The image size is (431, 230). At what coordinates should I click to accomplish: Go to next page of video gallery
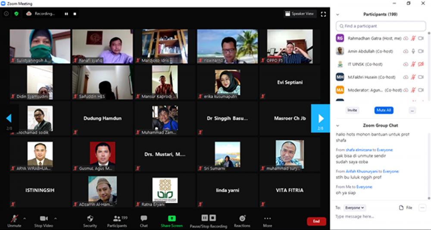coord(320,118)
